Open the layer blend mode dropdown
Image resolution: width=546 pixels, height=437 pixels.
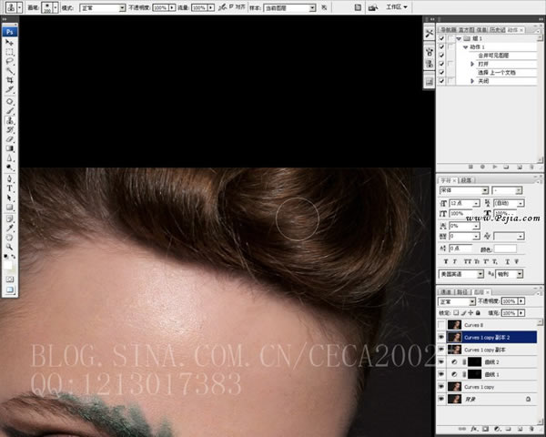click(x=457, y=301)
